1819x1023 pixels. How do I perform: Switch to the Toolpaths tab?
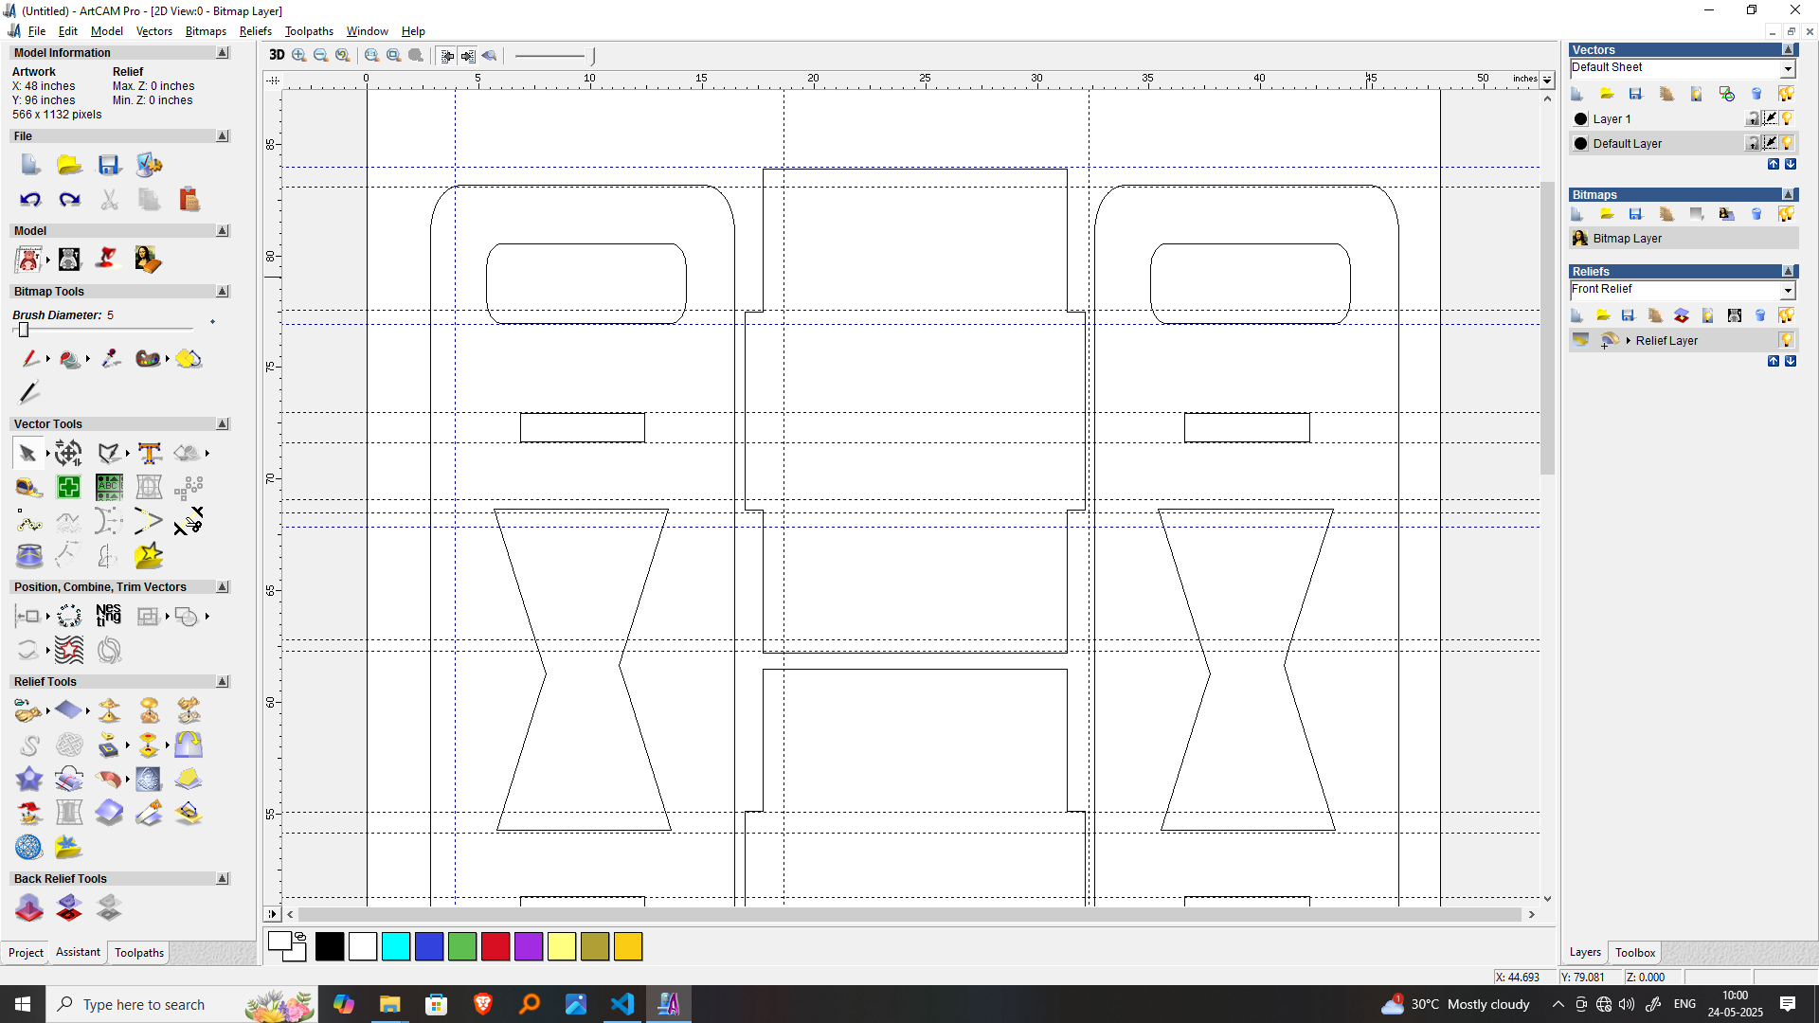(x=139, y=953)
